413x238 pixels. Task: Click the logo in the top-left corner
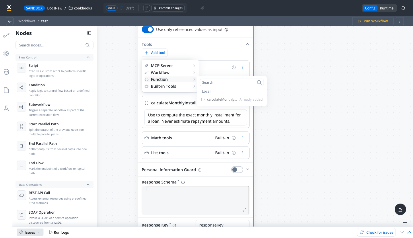[x=9, y=8]
